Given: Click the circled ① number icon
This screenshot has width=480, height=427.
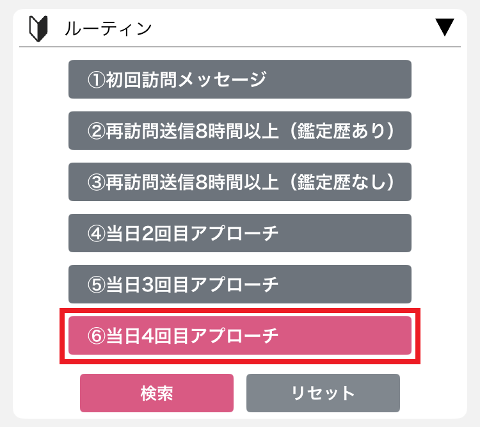Looking at the screenshot, I should pos(97,79).
